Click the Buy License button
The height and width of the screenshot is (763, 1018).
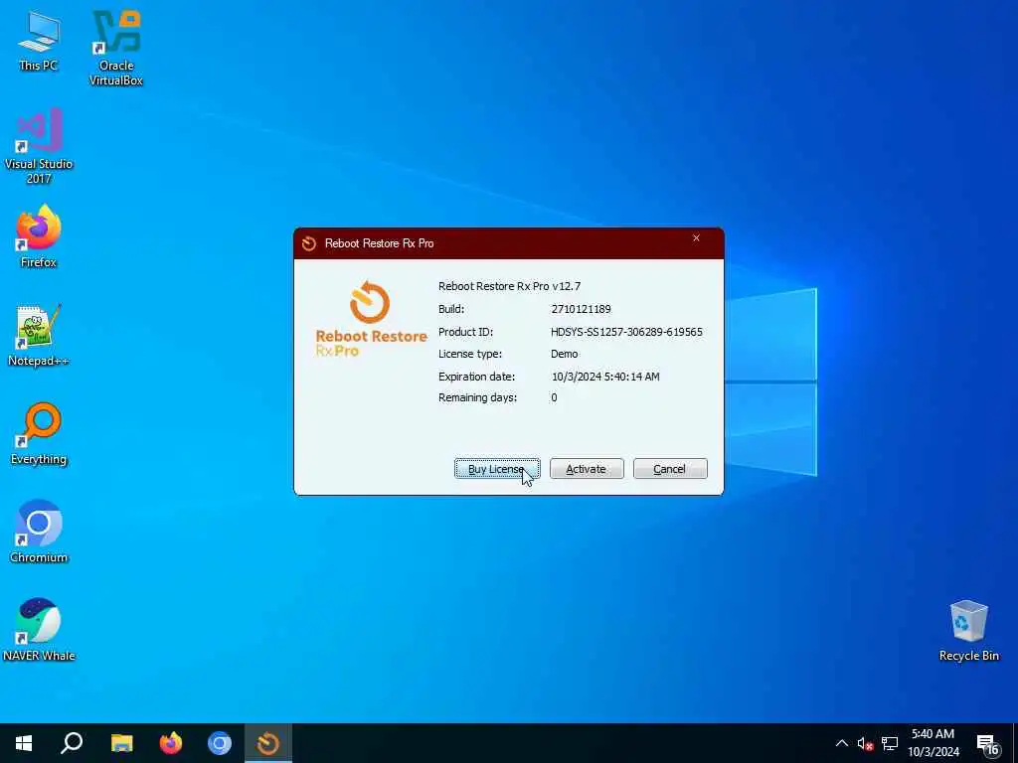click(x=497, y=469)
